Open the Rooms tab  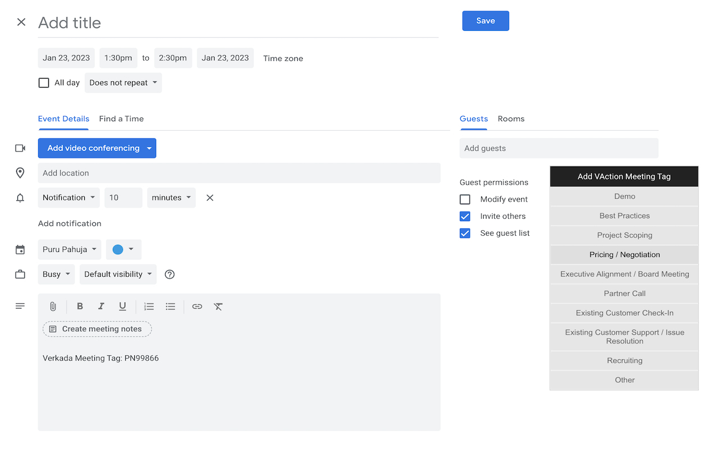(x=511, y=119)
